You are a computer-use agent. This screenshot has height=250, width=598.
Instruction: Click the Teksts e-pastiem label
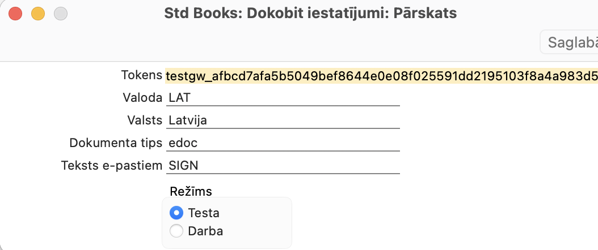(x=111, y=166)
